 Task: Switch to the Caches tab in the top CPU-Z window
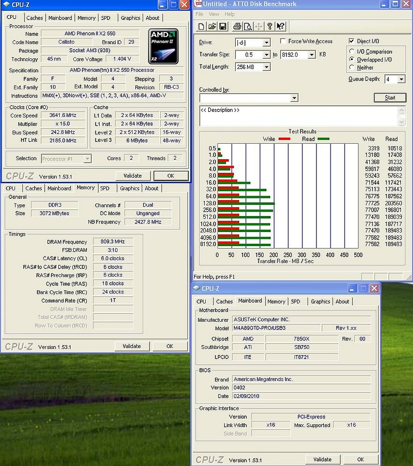[34, 18]
